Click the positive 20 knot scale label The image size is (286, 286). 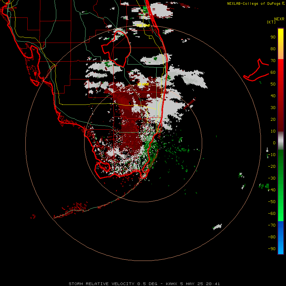[273, 119]
